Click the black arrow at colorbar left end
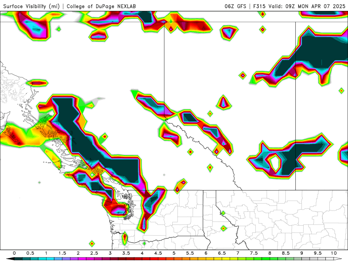The width and height of the screenshot is (348, 261). point(10,259)
